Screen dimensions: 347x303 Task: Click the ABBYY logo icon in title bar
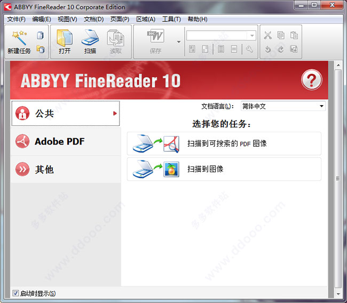click(8, 7)
